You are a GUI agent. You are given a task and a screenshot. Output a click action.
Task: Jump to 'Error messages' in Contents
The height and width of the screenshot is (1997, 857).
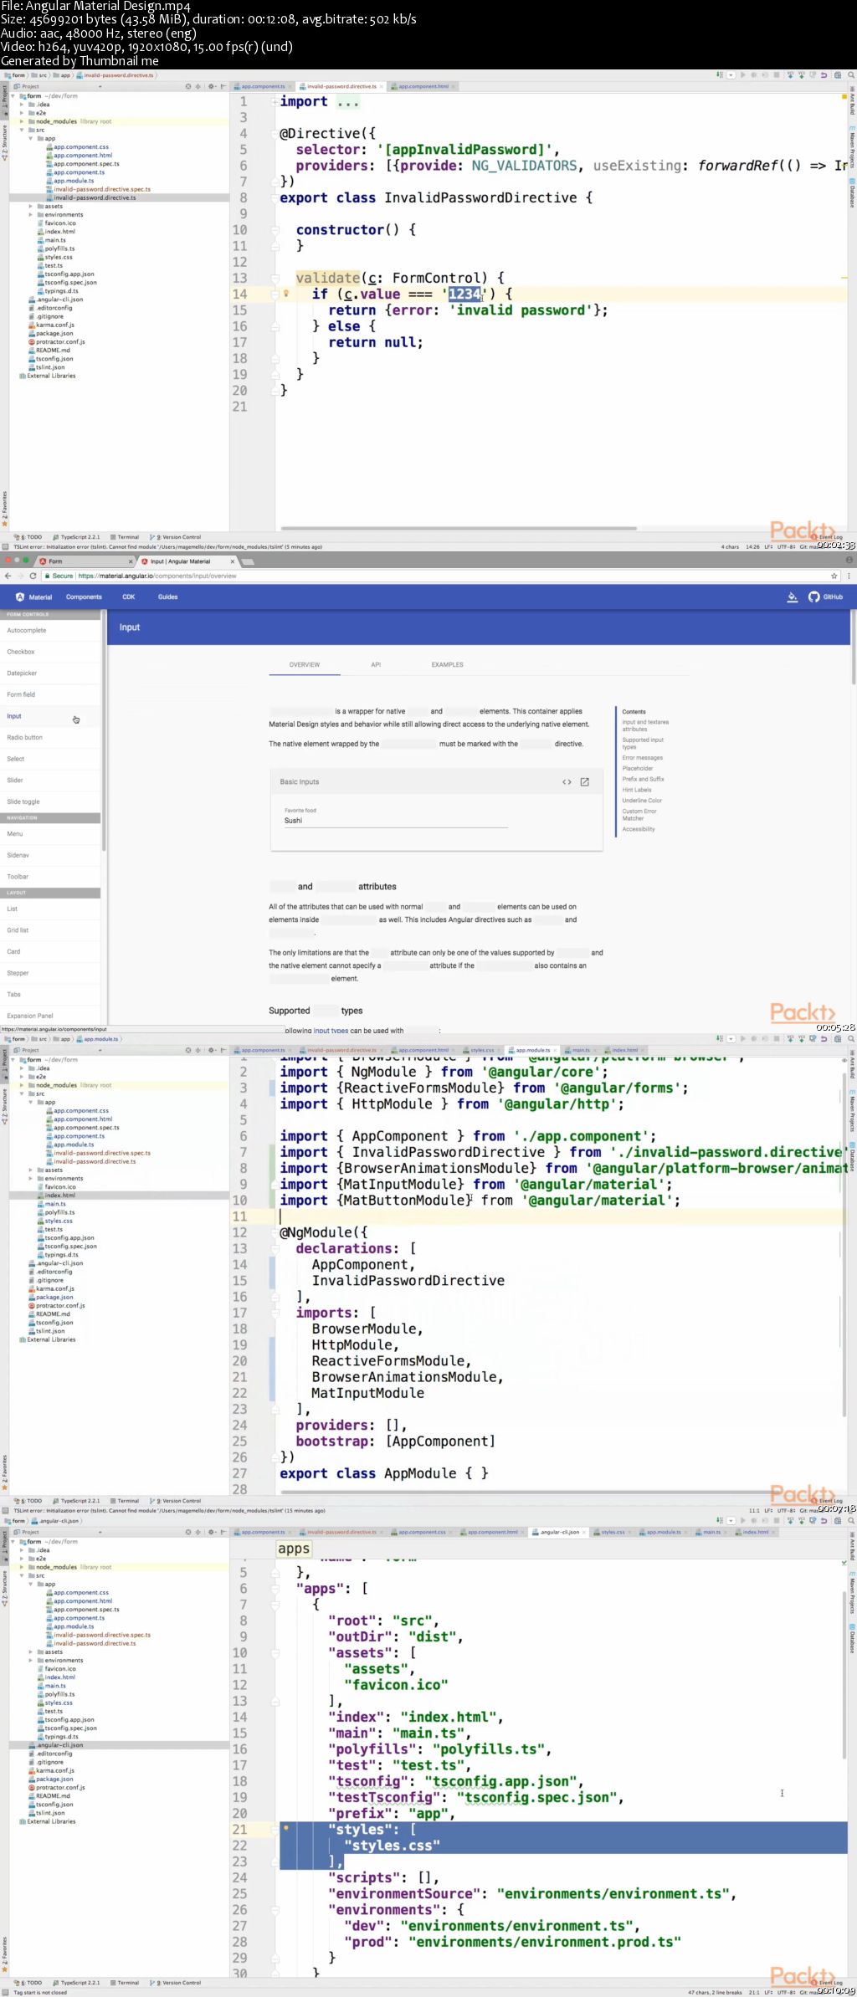pos(642,757)
